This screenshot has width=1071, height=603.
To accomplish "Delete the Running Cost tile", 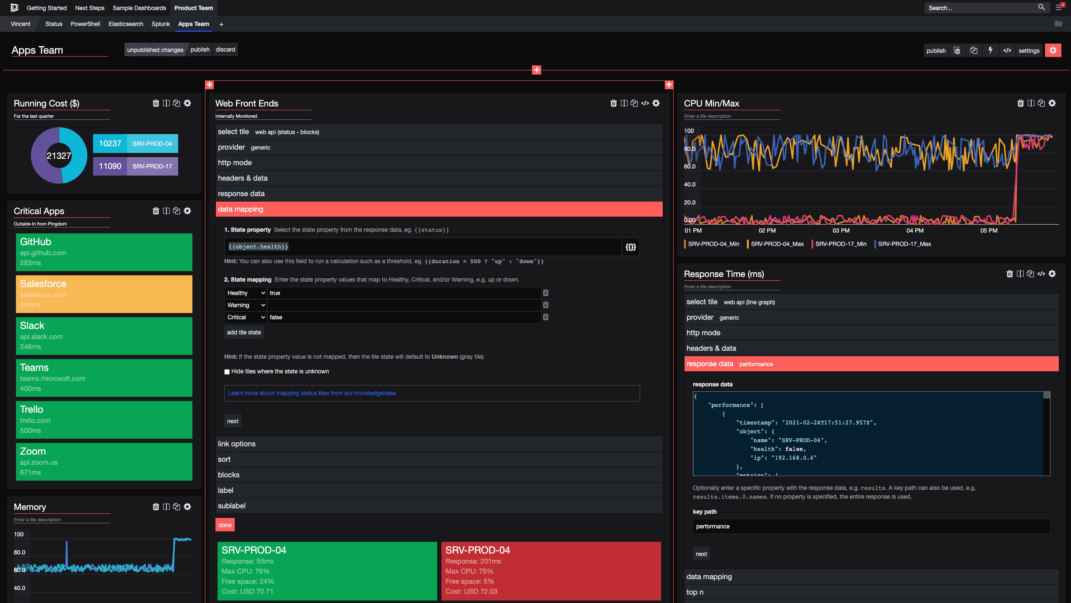I will tap(156, 103).
